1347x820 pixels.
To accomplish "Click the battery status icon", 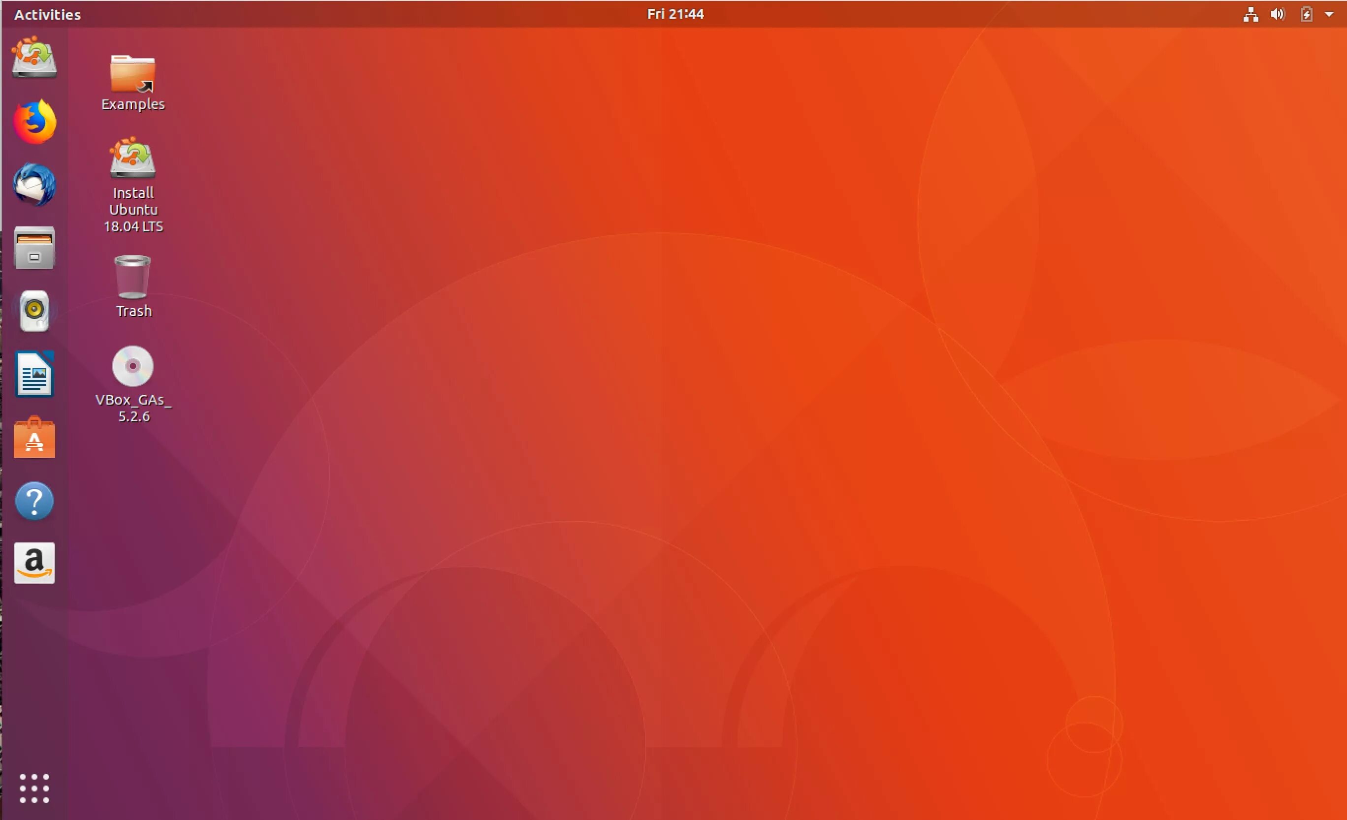I will [1306, 14].
